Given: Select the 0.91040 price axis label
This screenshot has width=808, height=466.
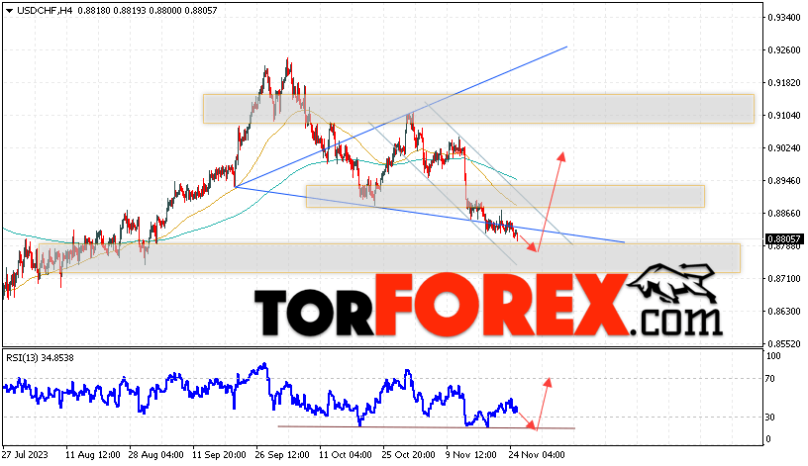Looking at the screenshot, I should pos(784,116).
